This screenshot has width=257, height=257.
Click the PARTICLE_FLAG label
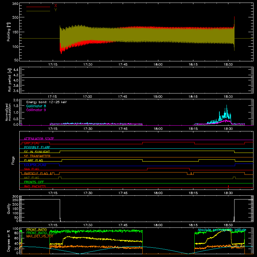click(x=36, y=173)
